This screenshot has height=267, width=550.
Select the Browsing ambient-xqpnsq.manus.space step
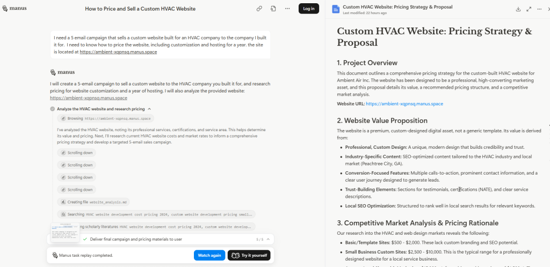[105, 118]
